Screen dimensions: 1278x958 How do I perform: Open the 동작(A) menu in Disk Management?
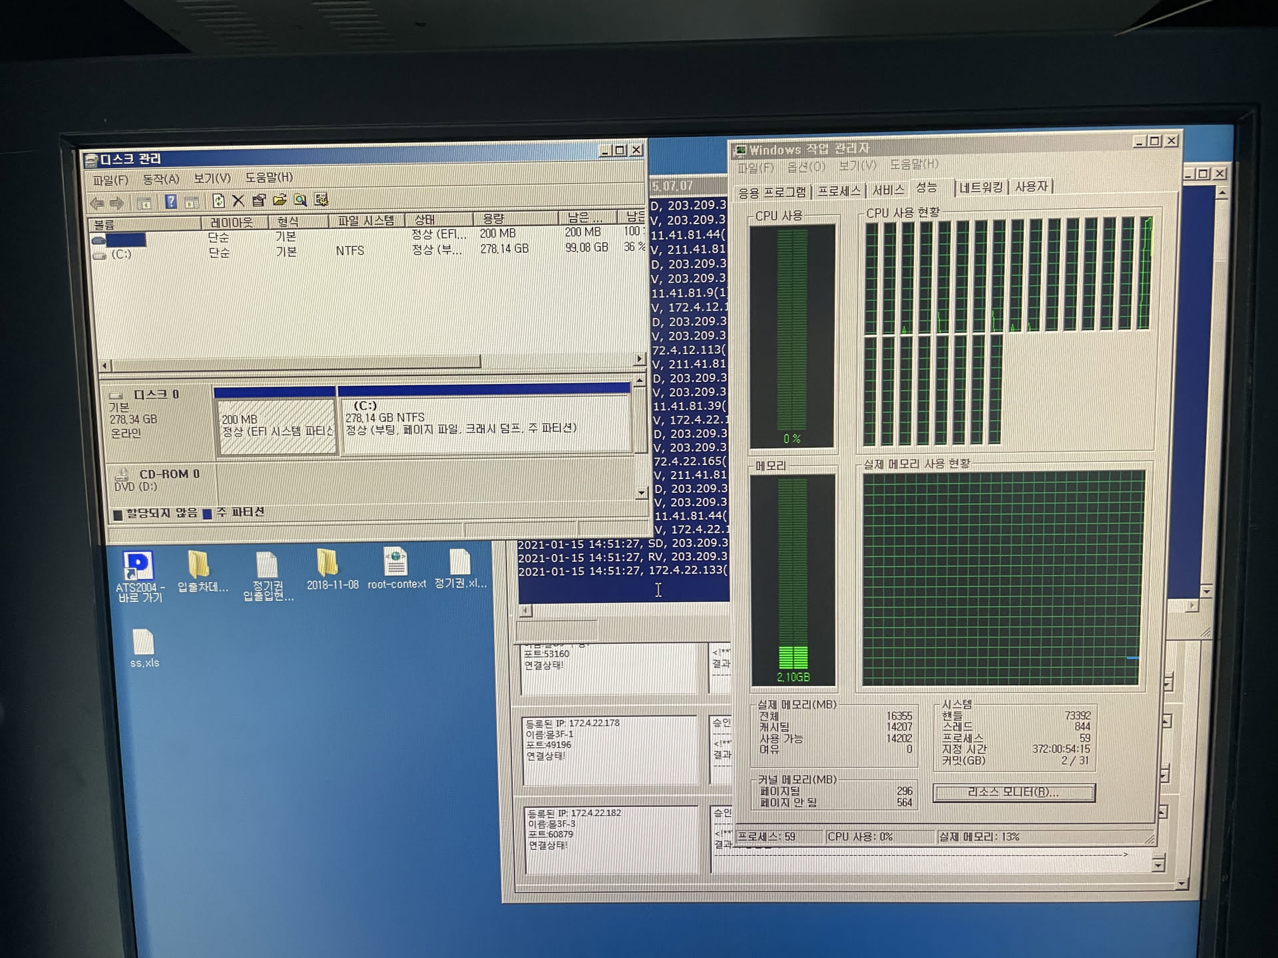point(160,179)
